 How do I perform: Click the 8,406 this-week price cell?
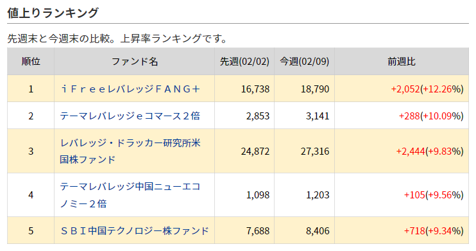pos(305,230)
